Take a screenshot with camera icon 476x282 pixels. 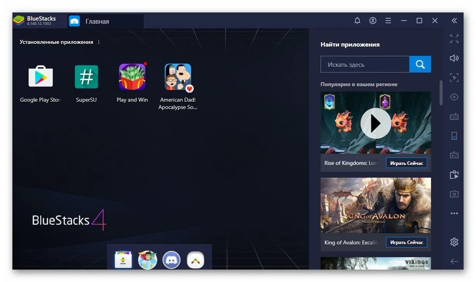[x=454, y=194]
